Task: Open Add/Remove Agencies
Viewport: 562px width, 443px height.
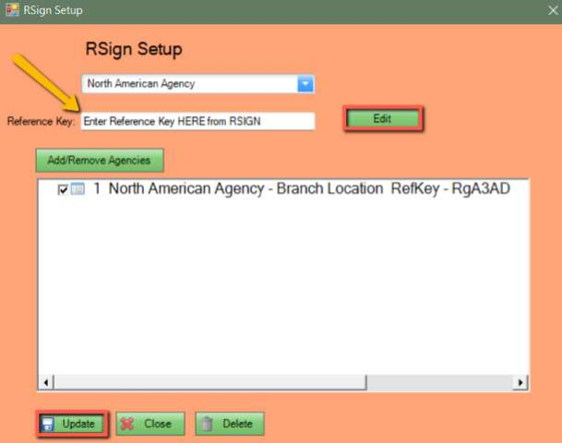Action: (100, 160)
